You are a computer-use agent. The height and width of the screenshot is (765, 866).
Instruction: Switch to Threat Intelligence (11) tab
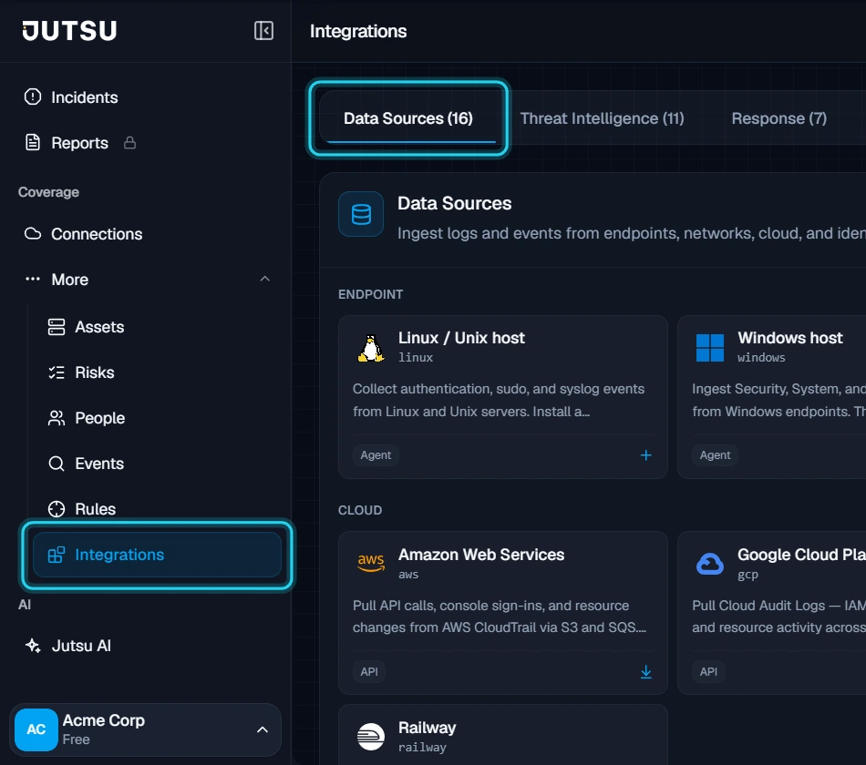click(x=602, y=118)
